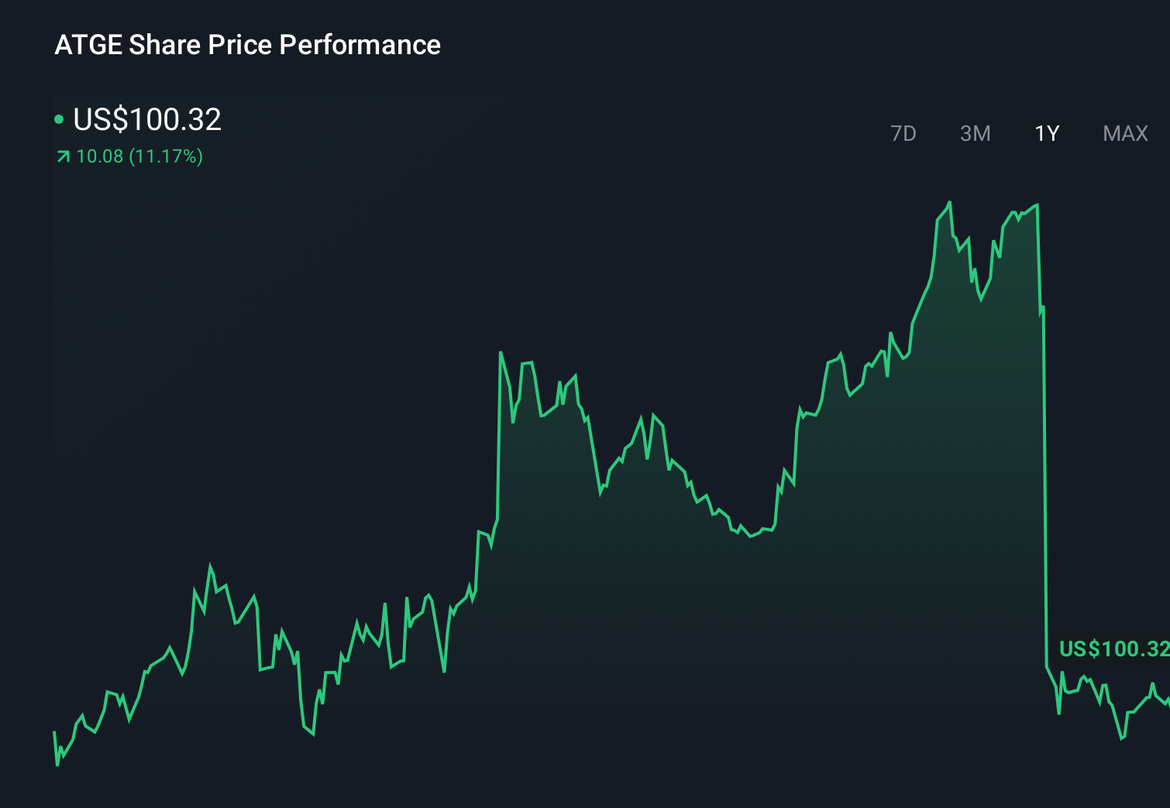Viewport: 1170px width, 808px height.
Task: Click the mid-chart spike near center
Action: pos(501,352)
